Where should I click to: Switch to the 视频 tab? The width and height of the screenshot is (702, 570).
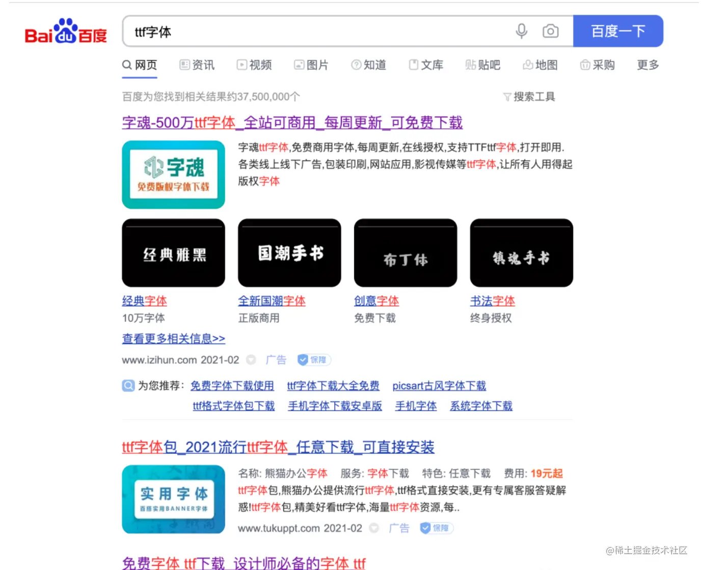[254, 65]
